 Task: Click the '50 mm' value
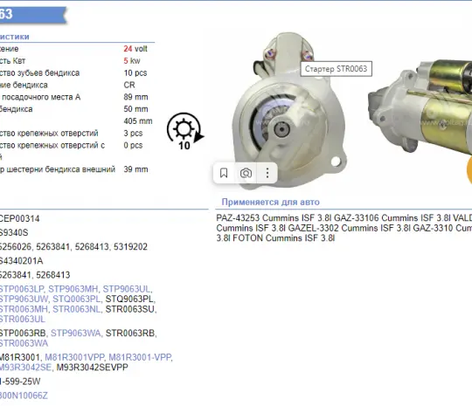tap(135, 109)
